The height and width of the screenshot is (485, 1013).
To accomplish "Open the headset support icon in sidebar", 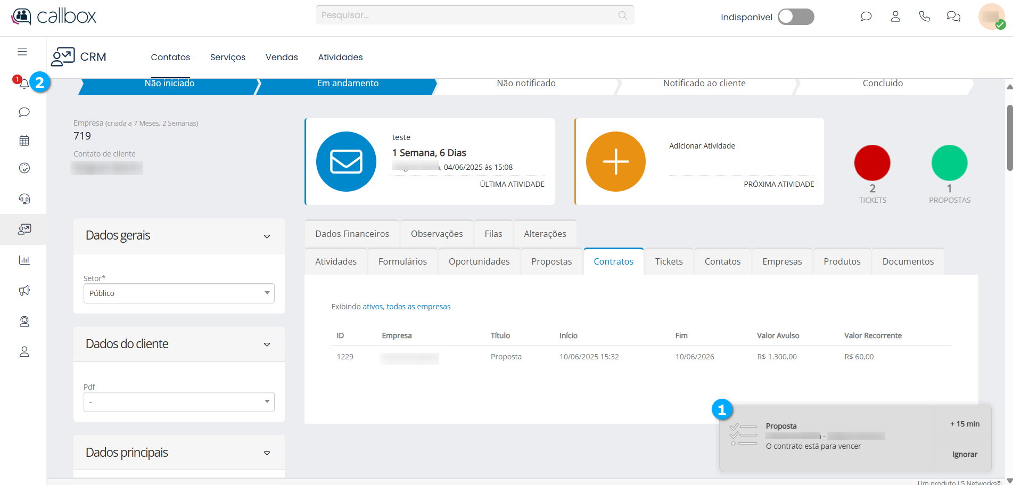I will [24, 199].
